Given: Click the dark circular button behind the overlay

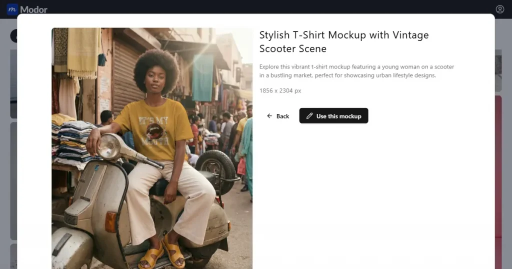Looking at the screenshot, I should (x=14, y=35).
